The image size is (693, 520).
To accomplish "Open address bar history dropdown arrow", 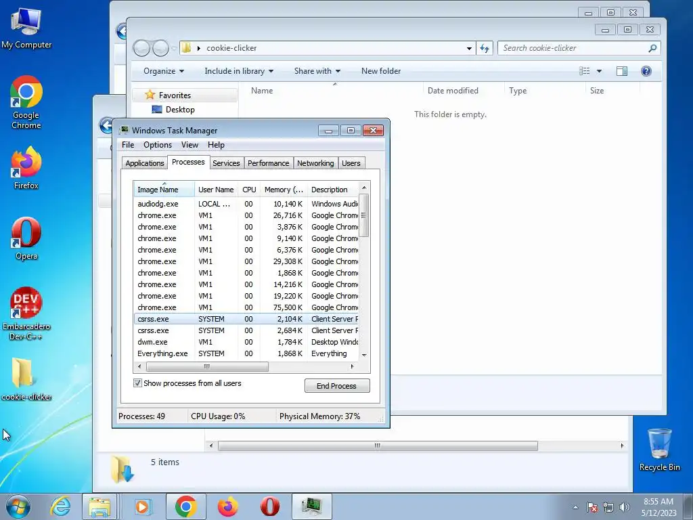I will (469, 48).
